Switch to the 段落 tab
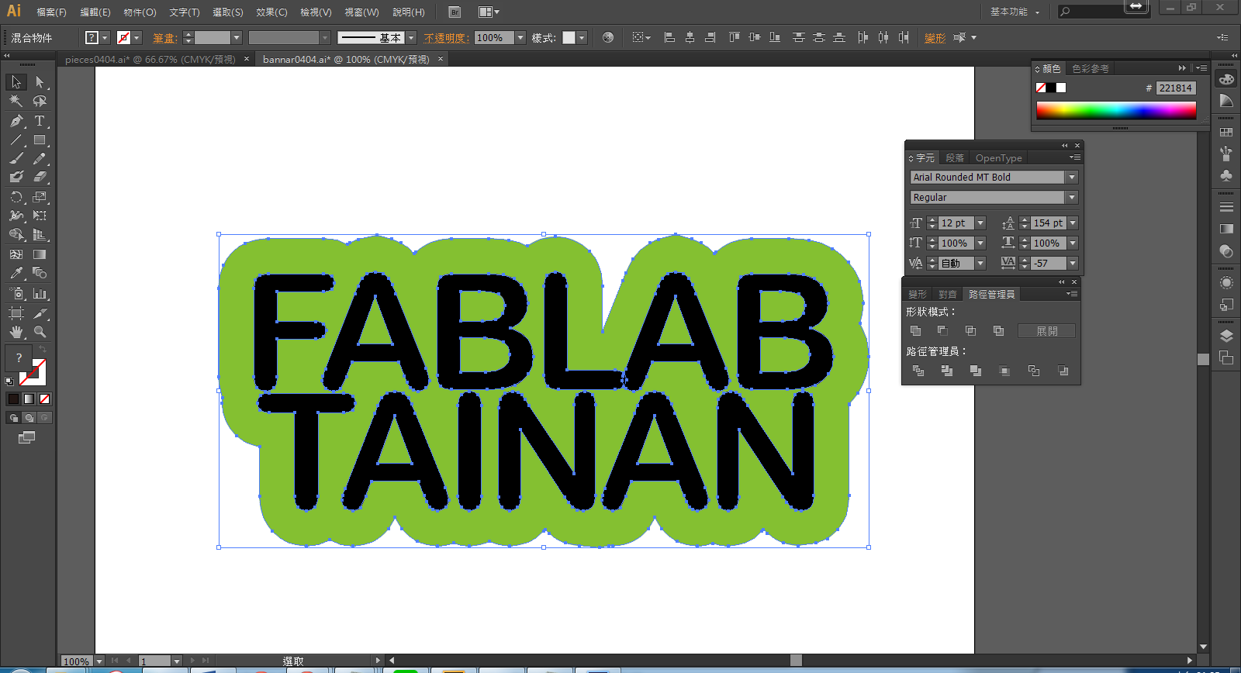 [x=955, y=158]
